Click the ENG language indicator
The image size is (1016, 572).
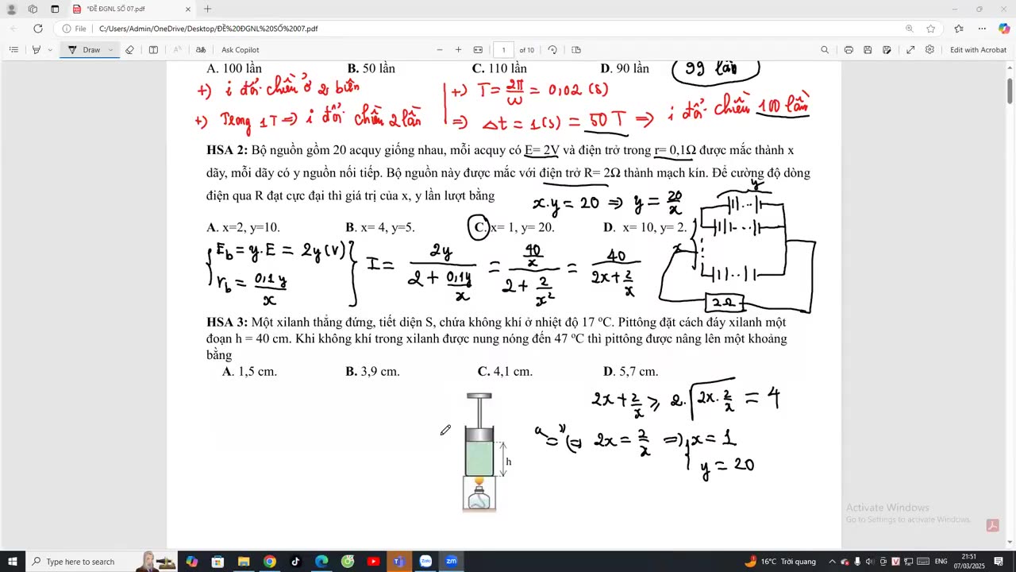[x=941, y=562]
